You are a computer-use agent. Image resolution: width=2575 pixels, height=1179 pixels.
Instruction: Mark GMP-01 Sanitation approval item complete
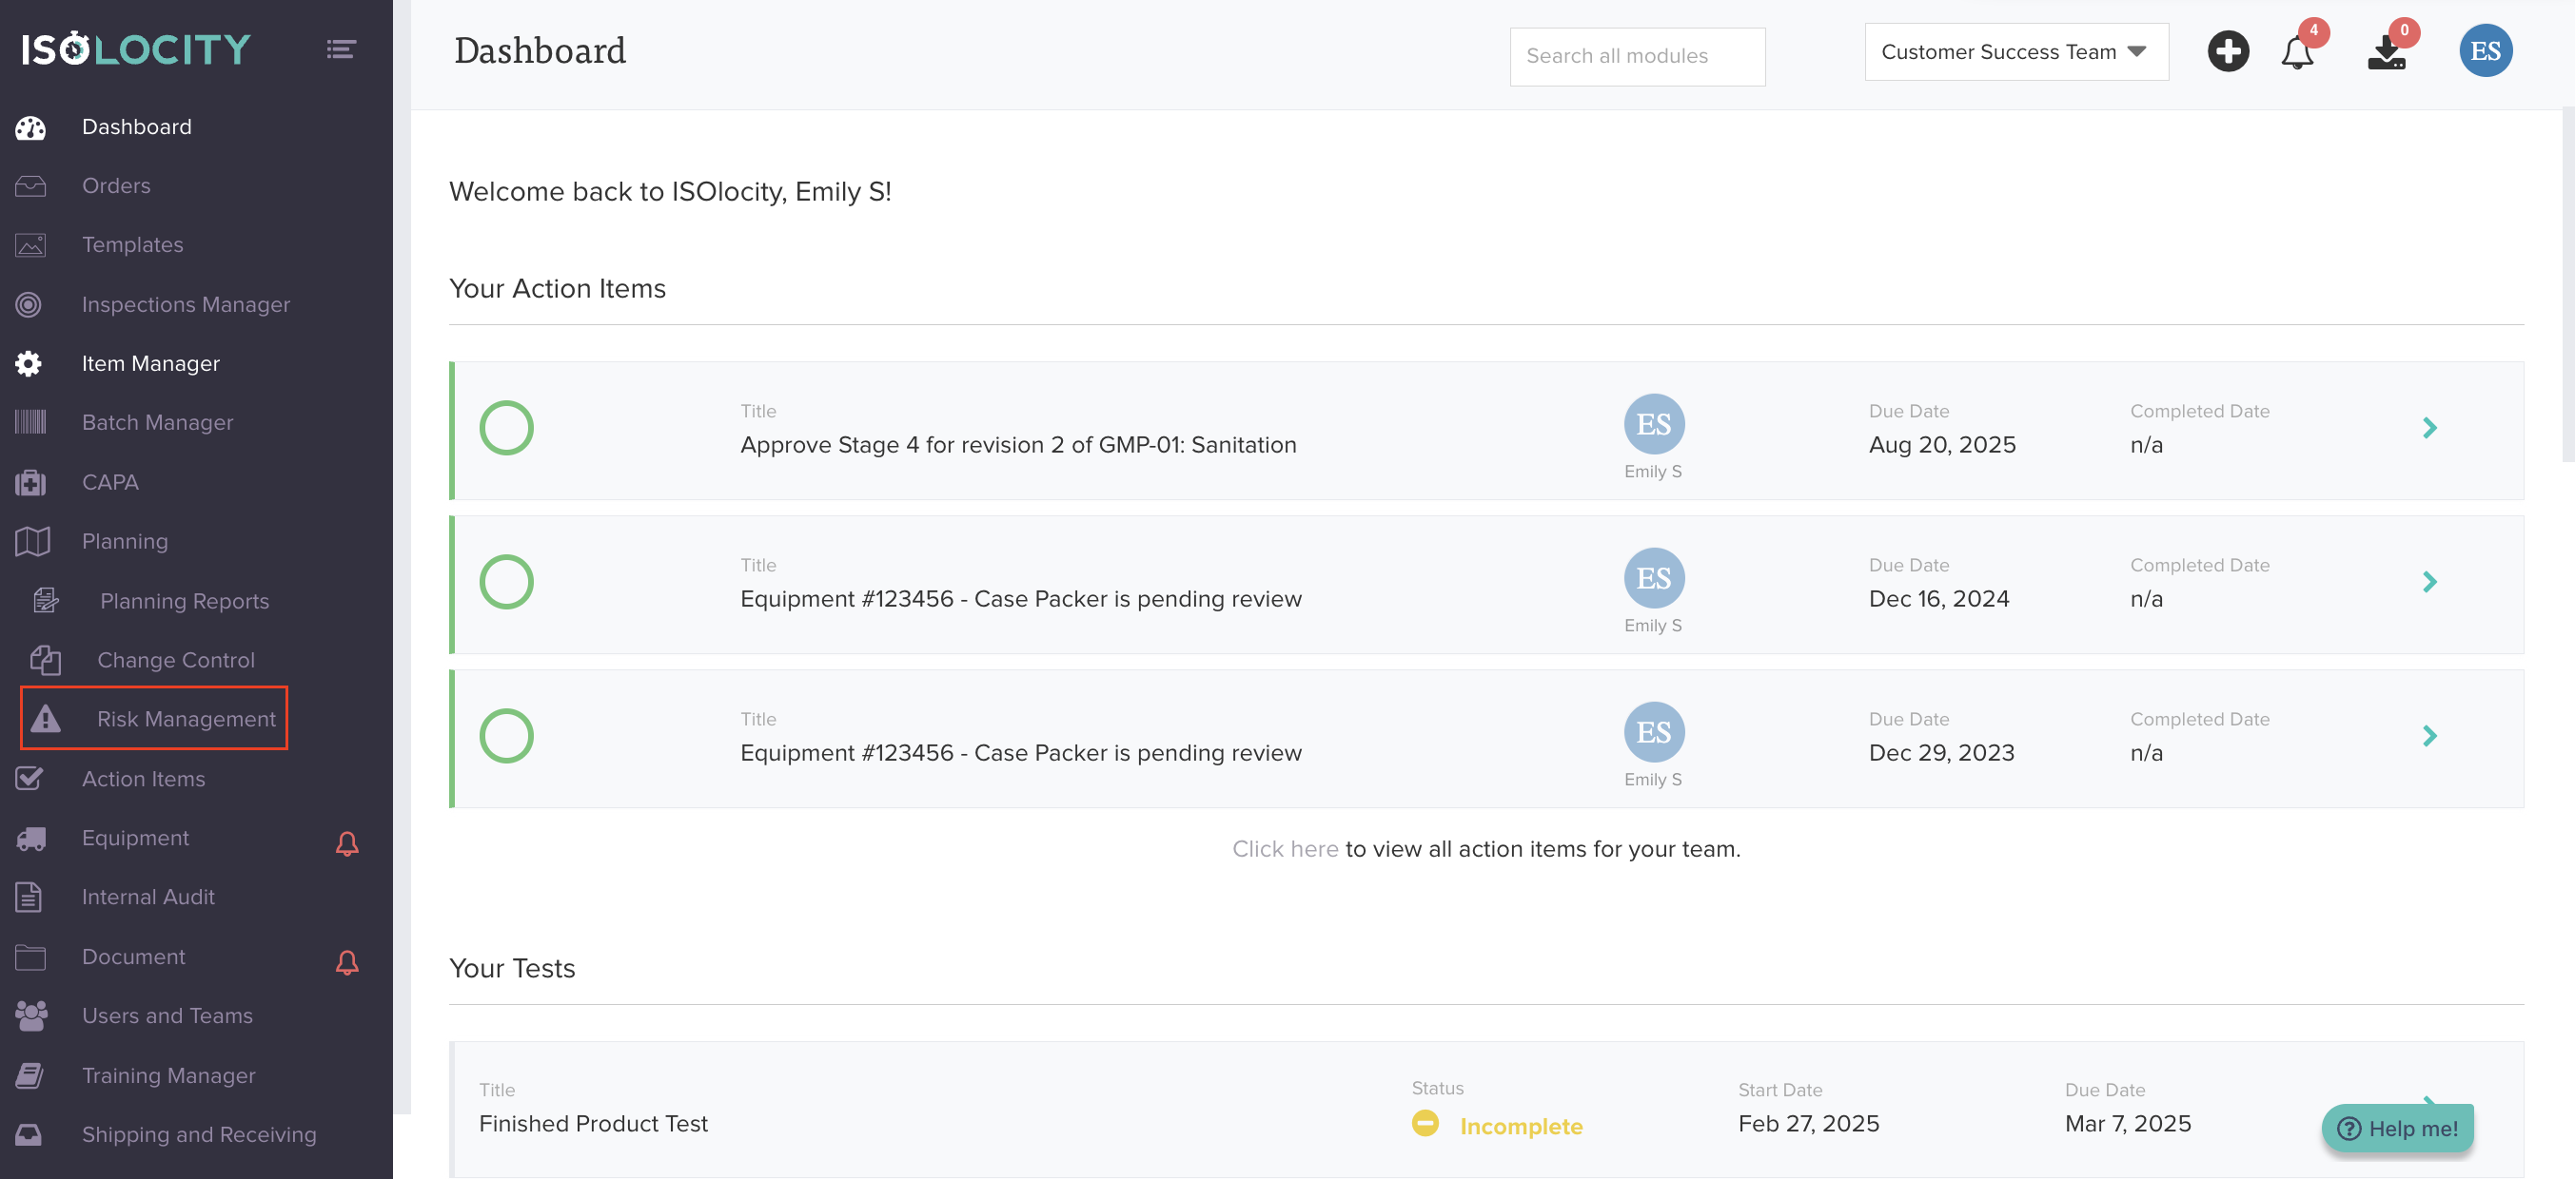pyautogui.click(x=506, y=429)
